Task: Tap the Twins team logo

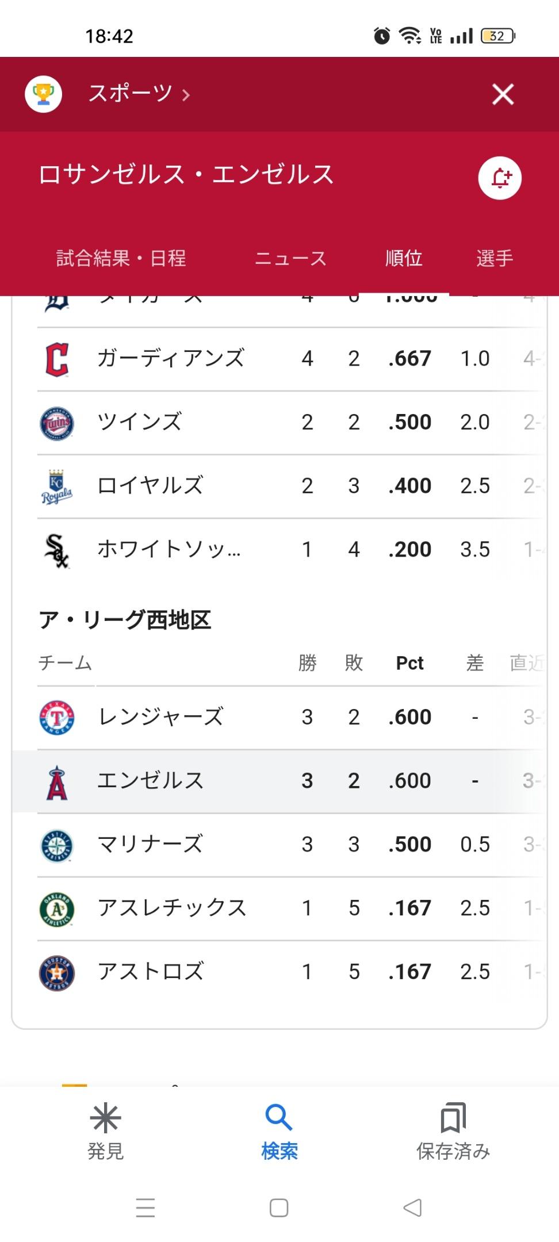Action: 57,423
